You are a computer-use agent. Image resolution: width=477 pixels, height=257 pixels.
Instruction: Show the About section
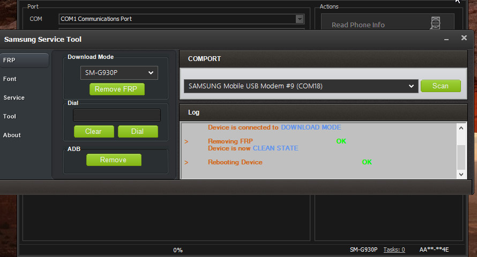coord(12,135)
